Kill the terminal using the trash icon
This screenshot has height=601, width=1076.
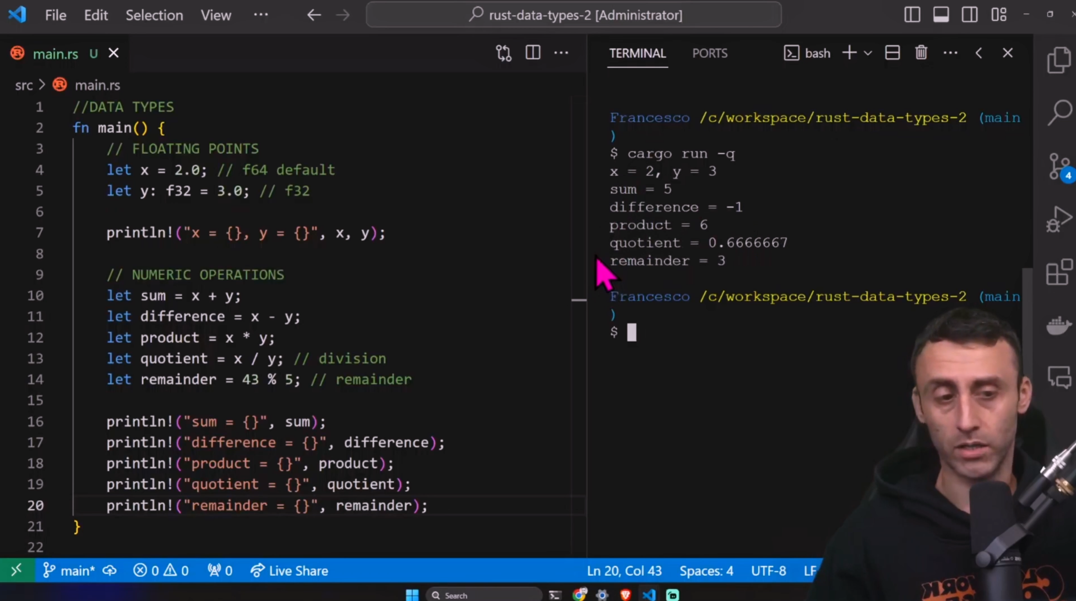tap(921, 53)
